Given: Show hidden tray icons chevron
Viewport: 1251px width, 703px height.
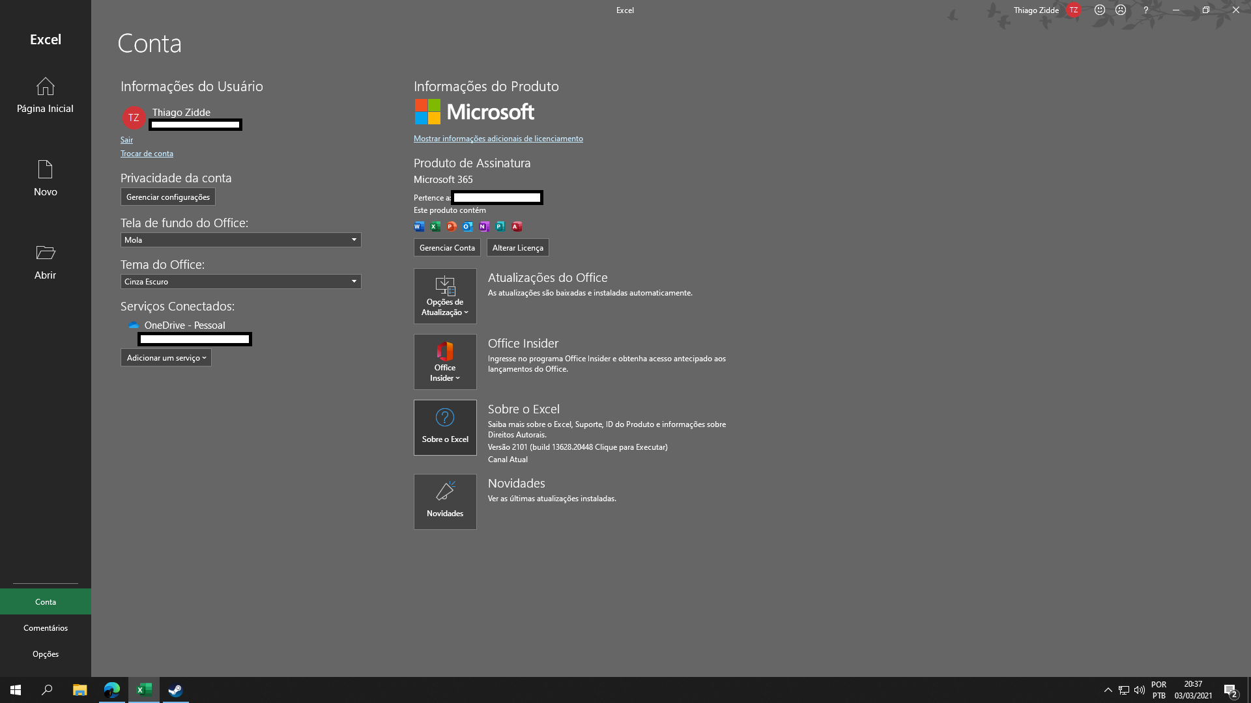Looking at the screenshot, I should pos(1108,690).
